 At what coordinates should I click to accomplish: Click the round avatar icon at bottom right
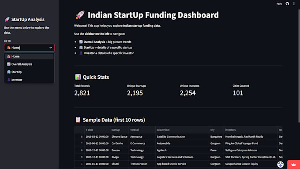(281, 164)
